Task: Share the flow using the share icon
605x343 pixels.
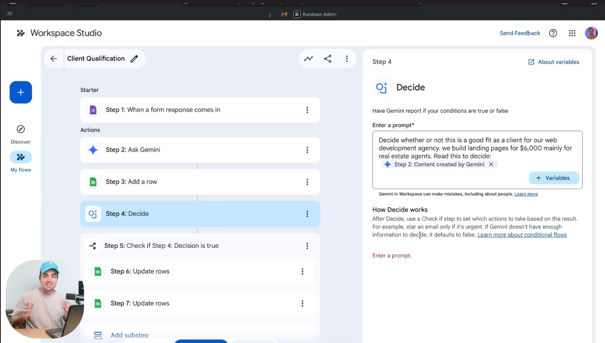Action: pos(327,59)
